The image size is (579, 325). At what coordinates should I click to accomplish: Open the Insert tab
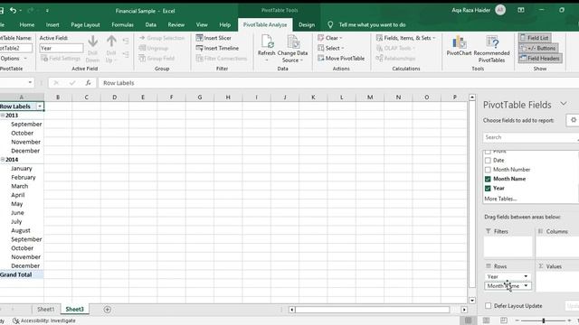click(x=52, y=24)
